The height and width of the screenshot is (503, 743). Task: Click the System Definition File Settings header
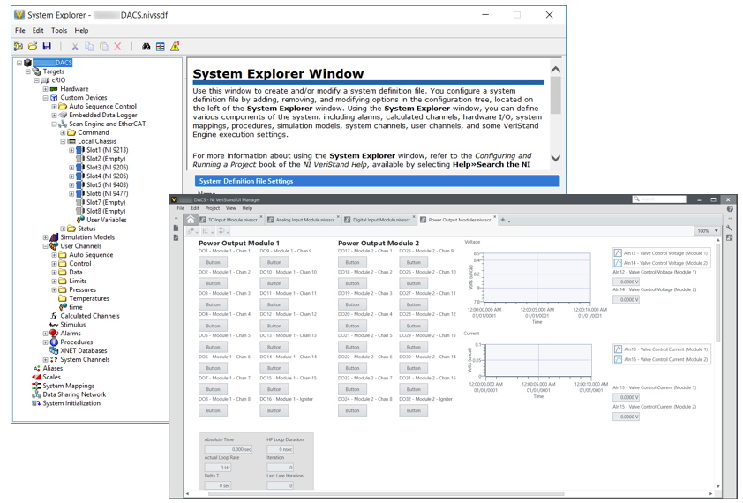point(377,181)
